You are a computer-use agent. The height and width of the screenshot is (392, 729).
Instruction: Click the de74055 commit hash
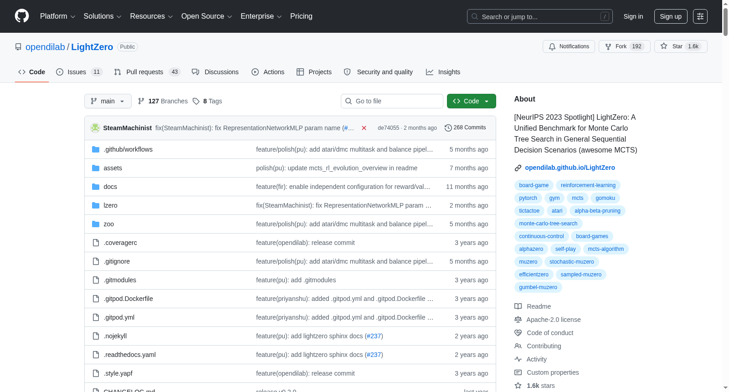pos(388,128)
